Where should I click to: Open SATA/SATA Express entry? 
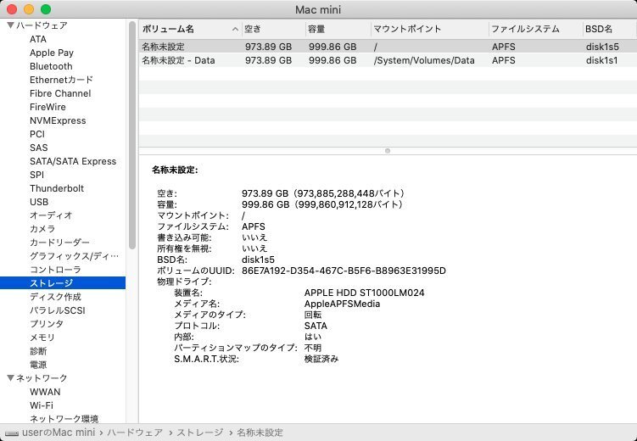[x=73, y=161]
